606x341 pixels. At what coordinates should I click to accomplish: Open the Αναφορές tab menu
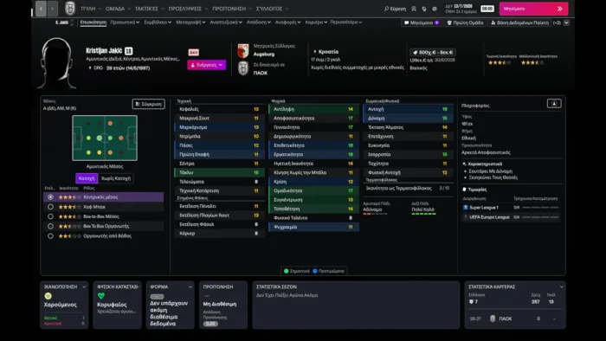(288, 23)
